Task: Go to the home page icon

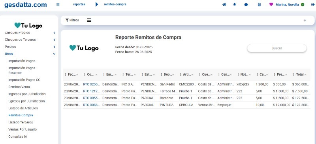Action: pos(224,4)
